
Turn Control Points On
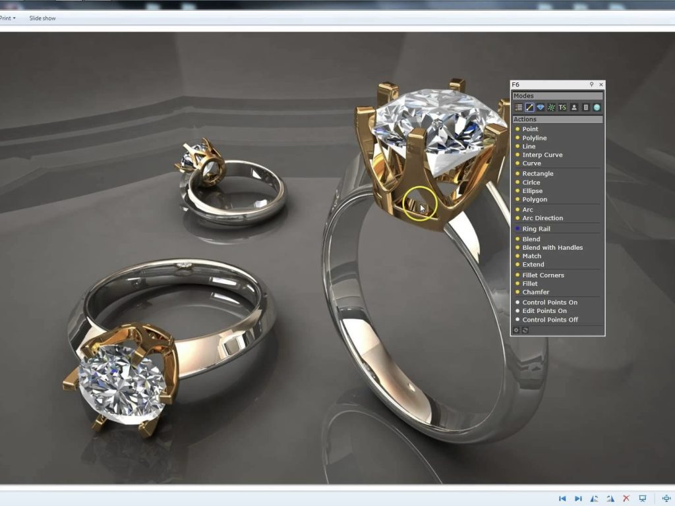coord(550,302)
